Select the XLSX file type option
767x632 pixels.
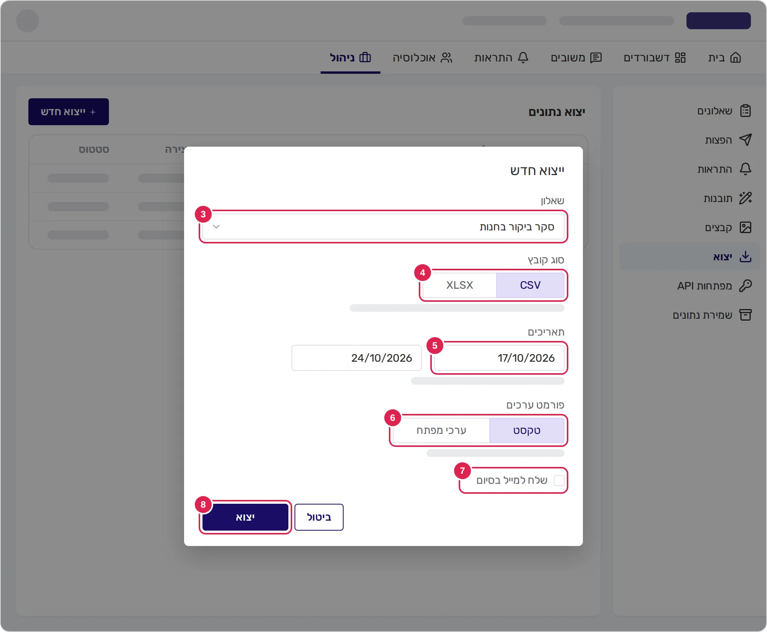pyautogui.click(x=460, y=285)
